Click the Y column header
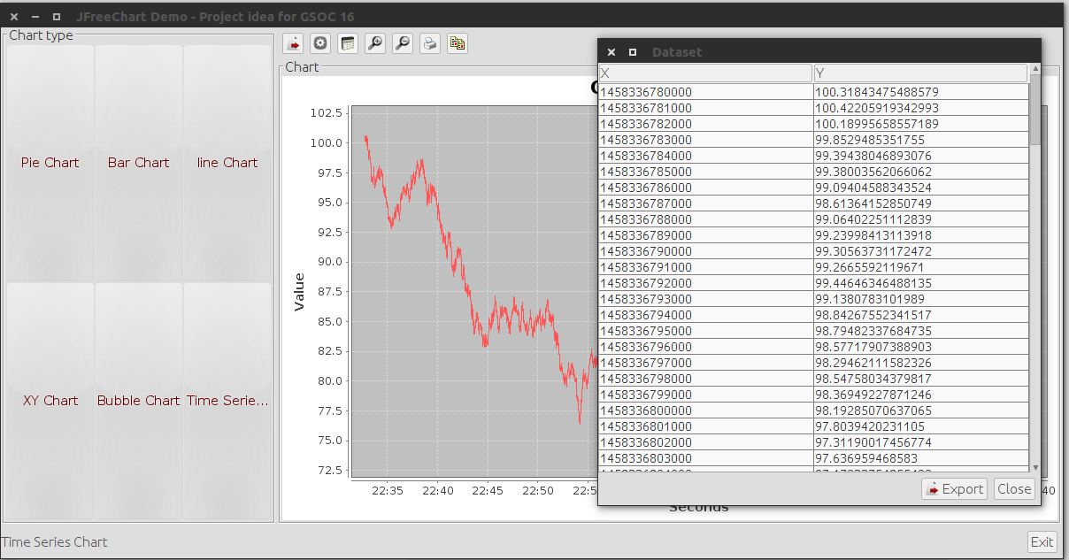Viewport: 1069px width, 560px height. [920, 73]
